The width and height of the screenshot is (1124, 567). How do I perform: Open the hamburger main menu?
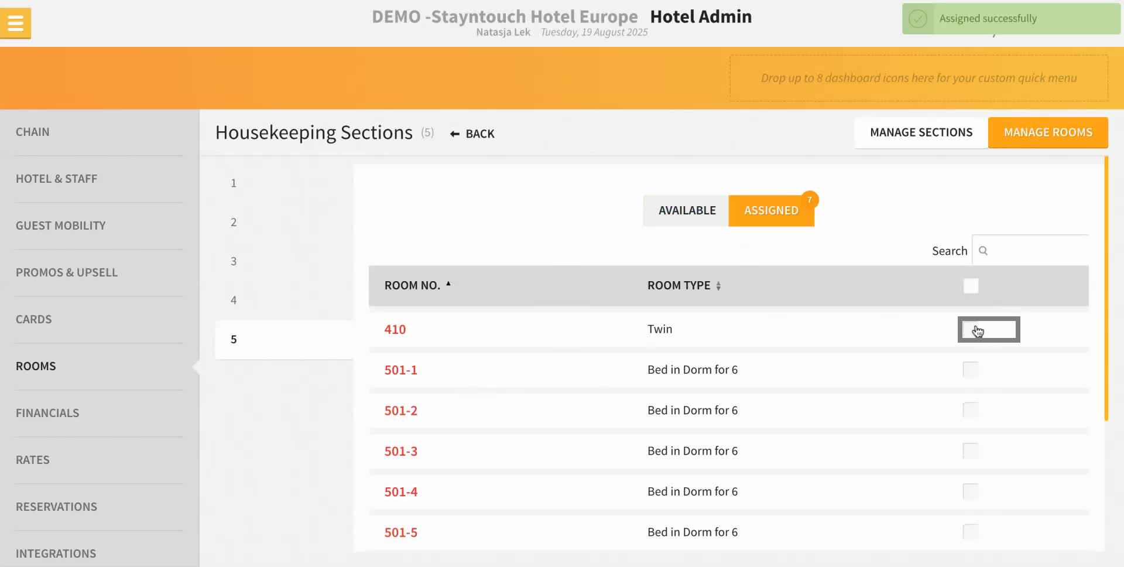point(15,23)
